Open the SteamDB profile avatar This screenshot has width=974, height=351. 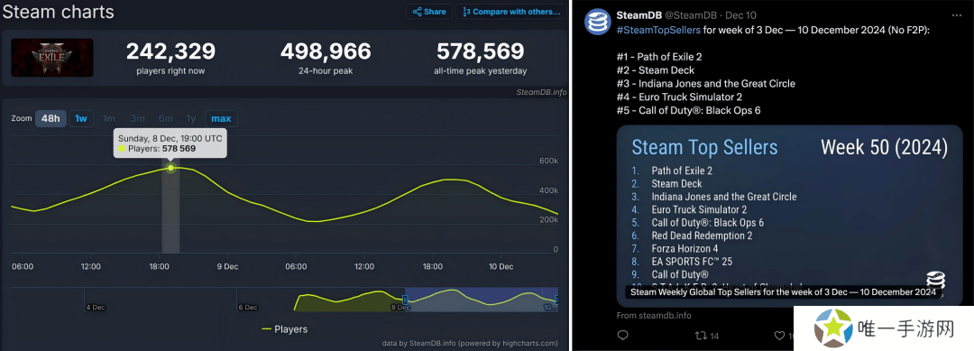[x=598, y=22]
